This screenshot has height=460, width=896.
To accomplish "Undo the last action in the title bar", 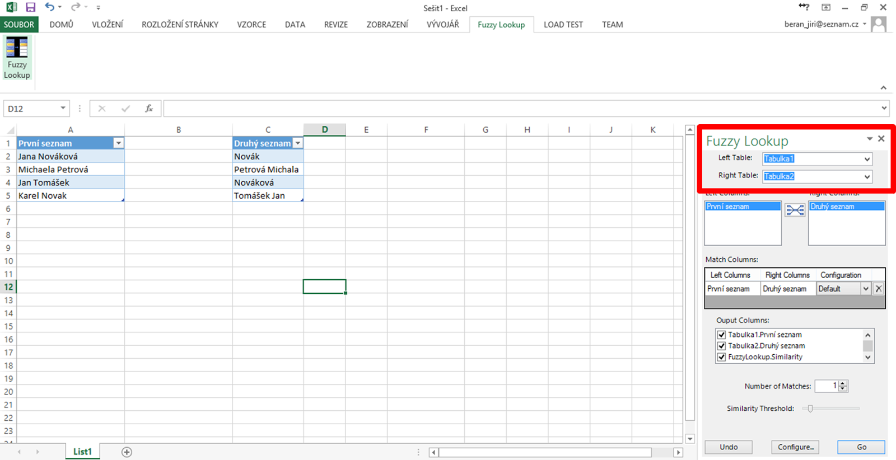I will 50,7.
